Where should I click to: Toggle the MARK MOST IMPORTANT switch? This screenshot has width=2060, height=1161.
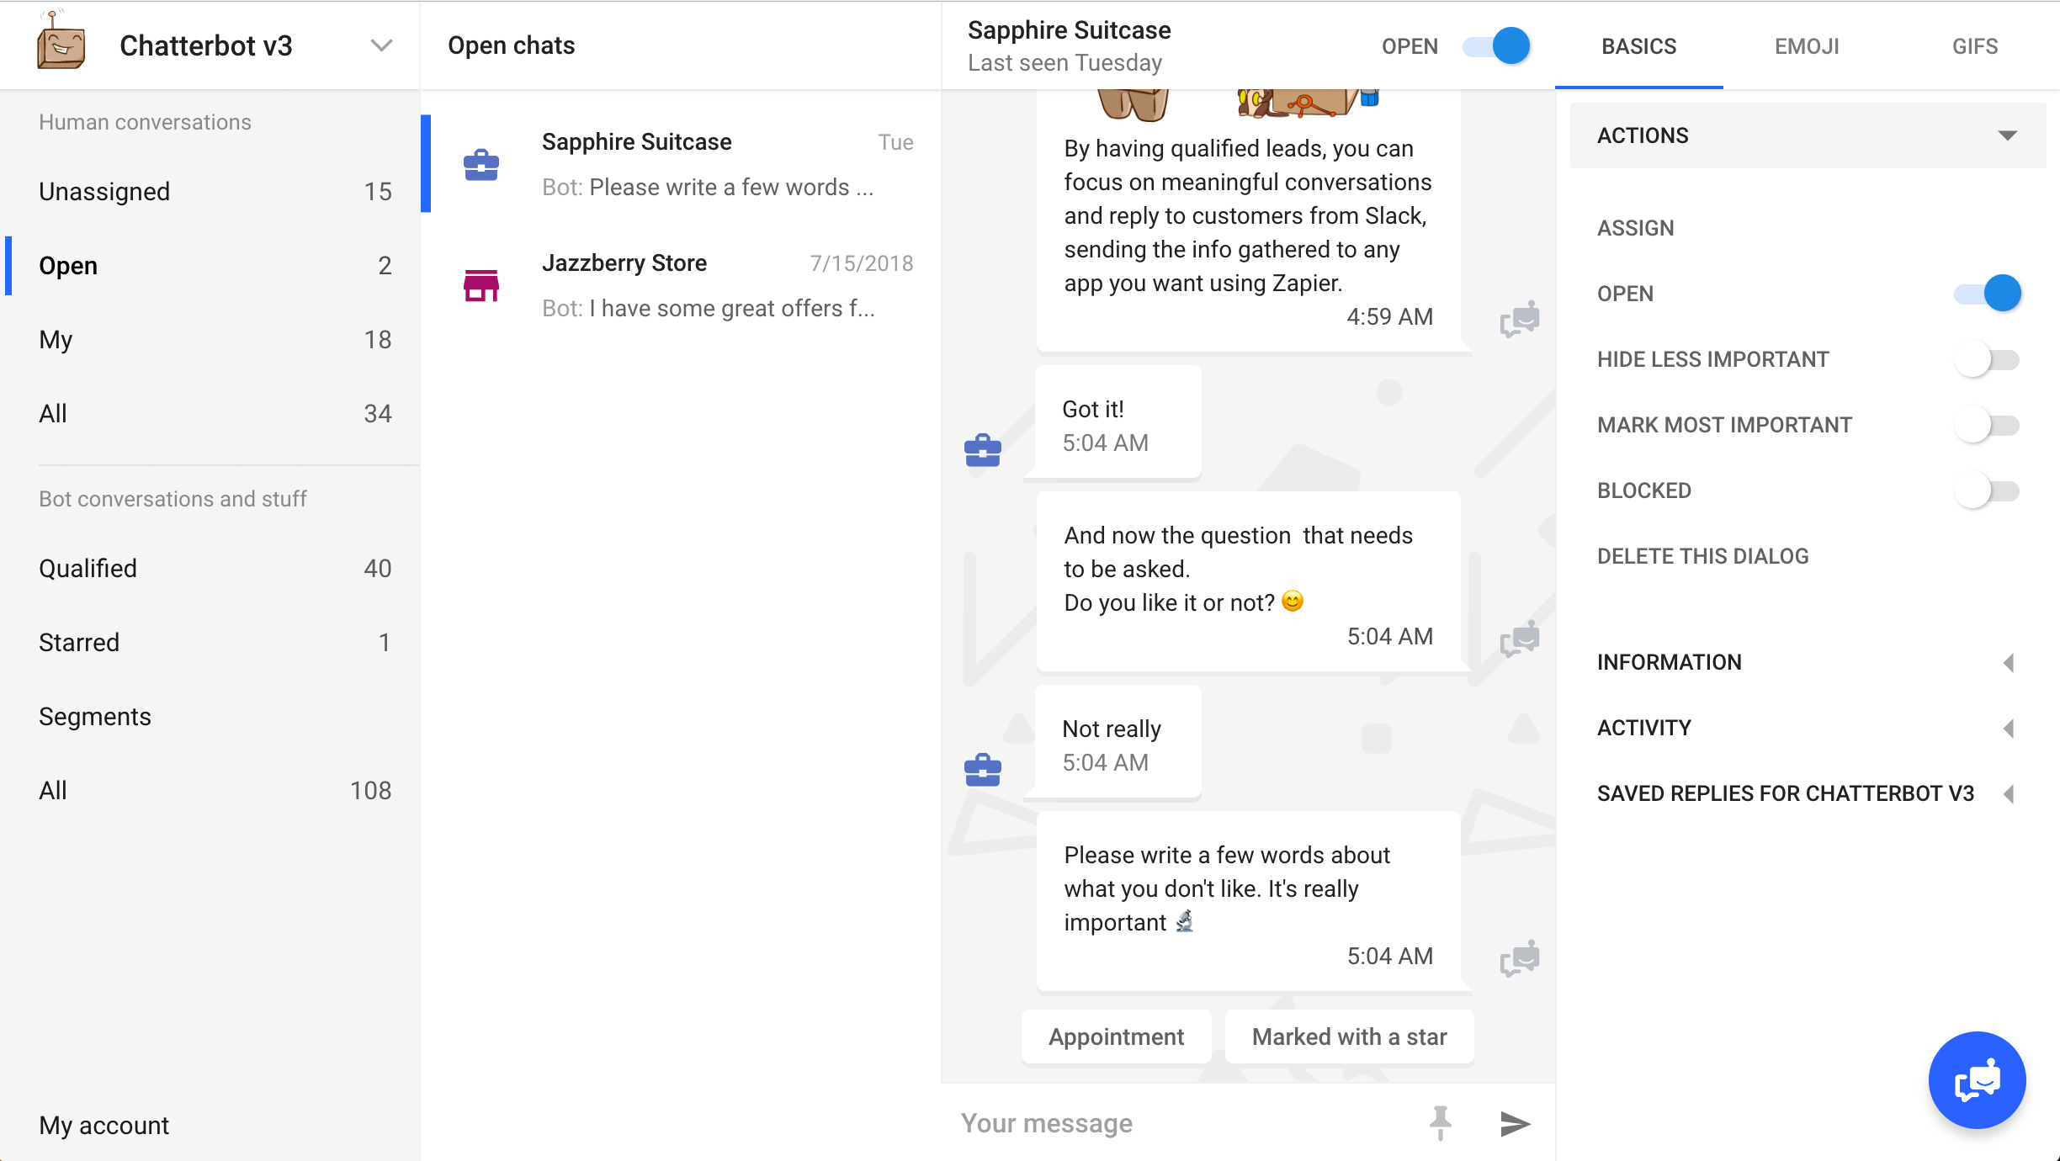(x=1985, y=425)
